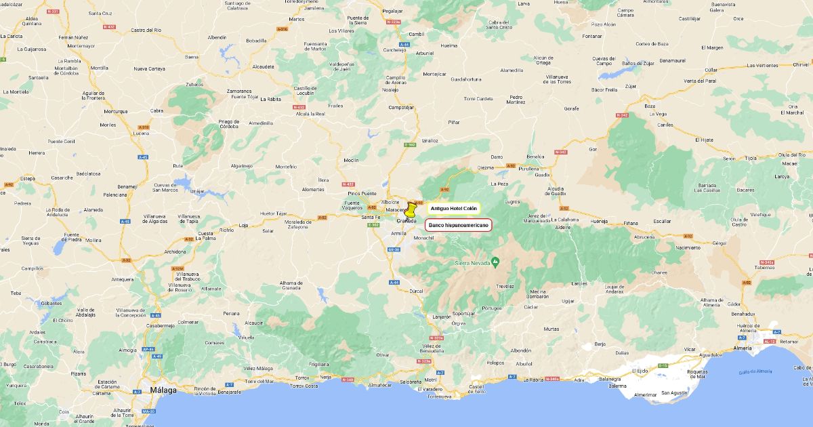Screen dimensions: 813x427
Task: Click the Loja town label
Action: [x=245, y=224]
